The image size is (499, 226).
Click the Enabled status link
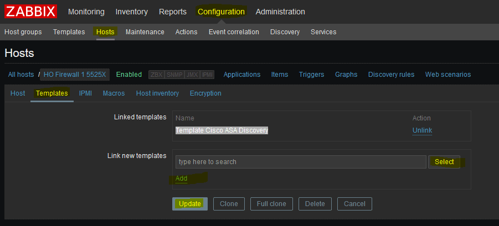(129, 75)
